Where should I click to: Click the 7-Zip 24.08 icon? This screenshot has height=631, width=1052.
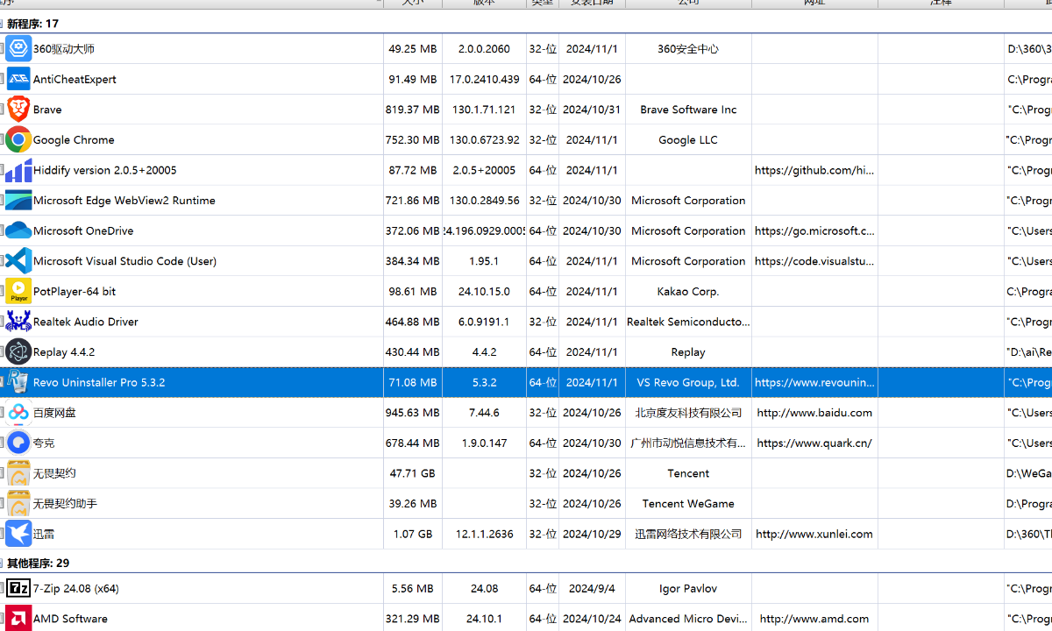click(18, 589)
